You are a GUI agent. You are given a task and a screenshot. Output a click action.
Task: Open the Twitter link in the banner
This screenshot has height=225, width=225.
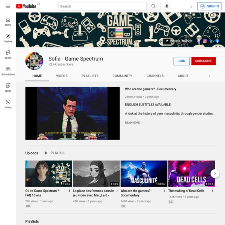point(211,41)
